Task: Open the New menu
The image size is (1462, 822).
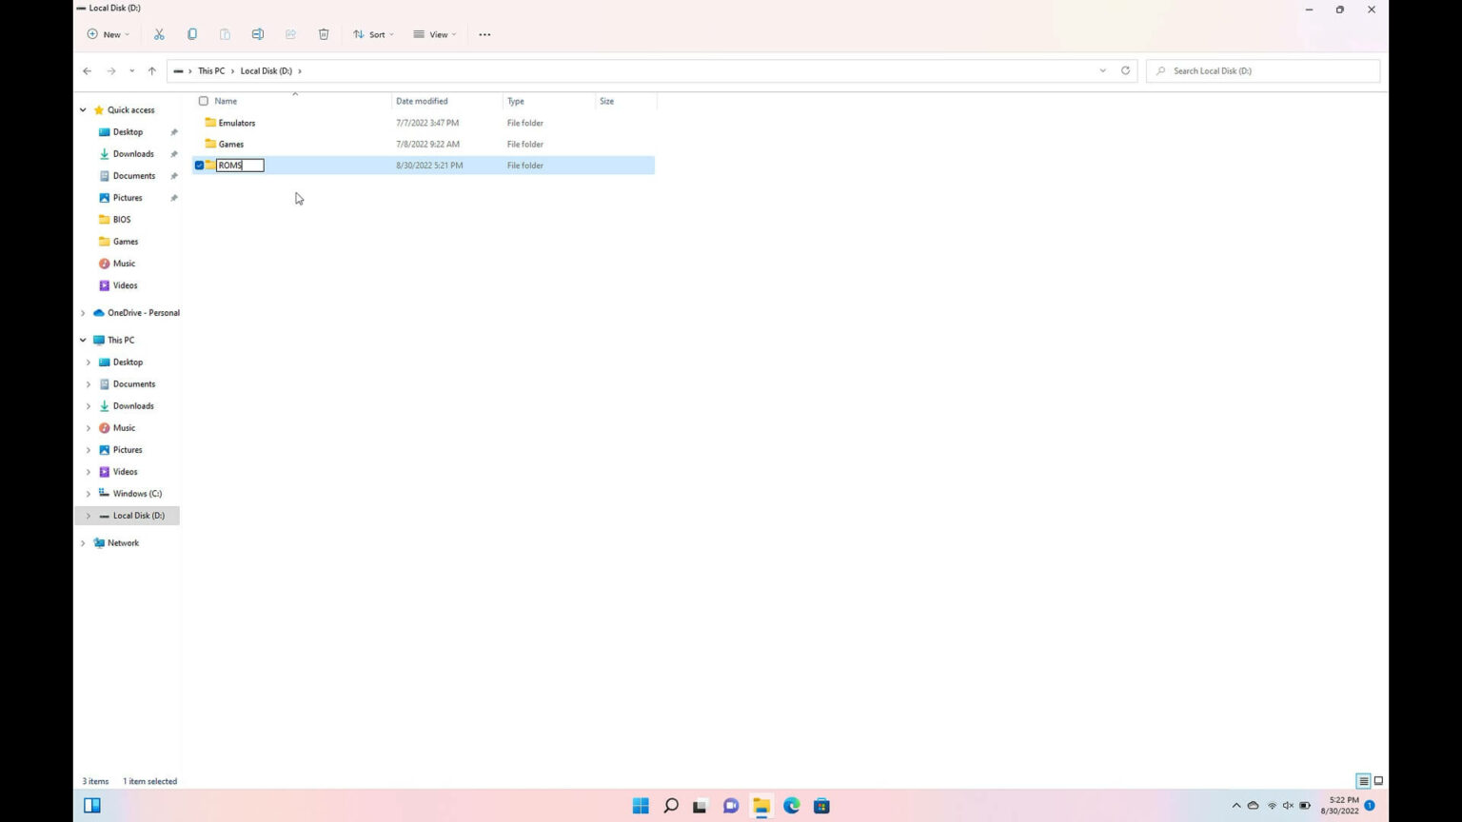Action: tap(107, 34)
